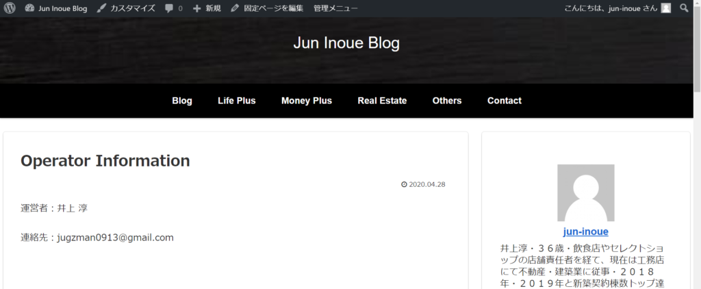The image size is (701, 289).
Task: Click the 2020.04.28 post date
Action: coord(427,184)
